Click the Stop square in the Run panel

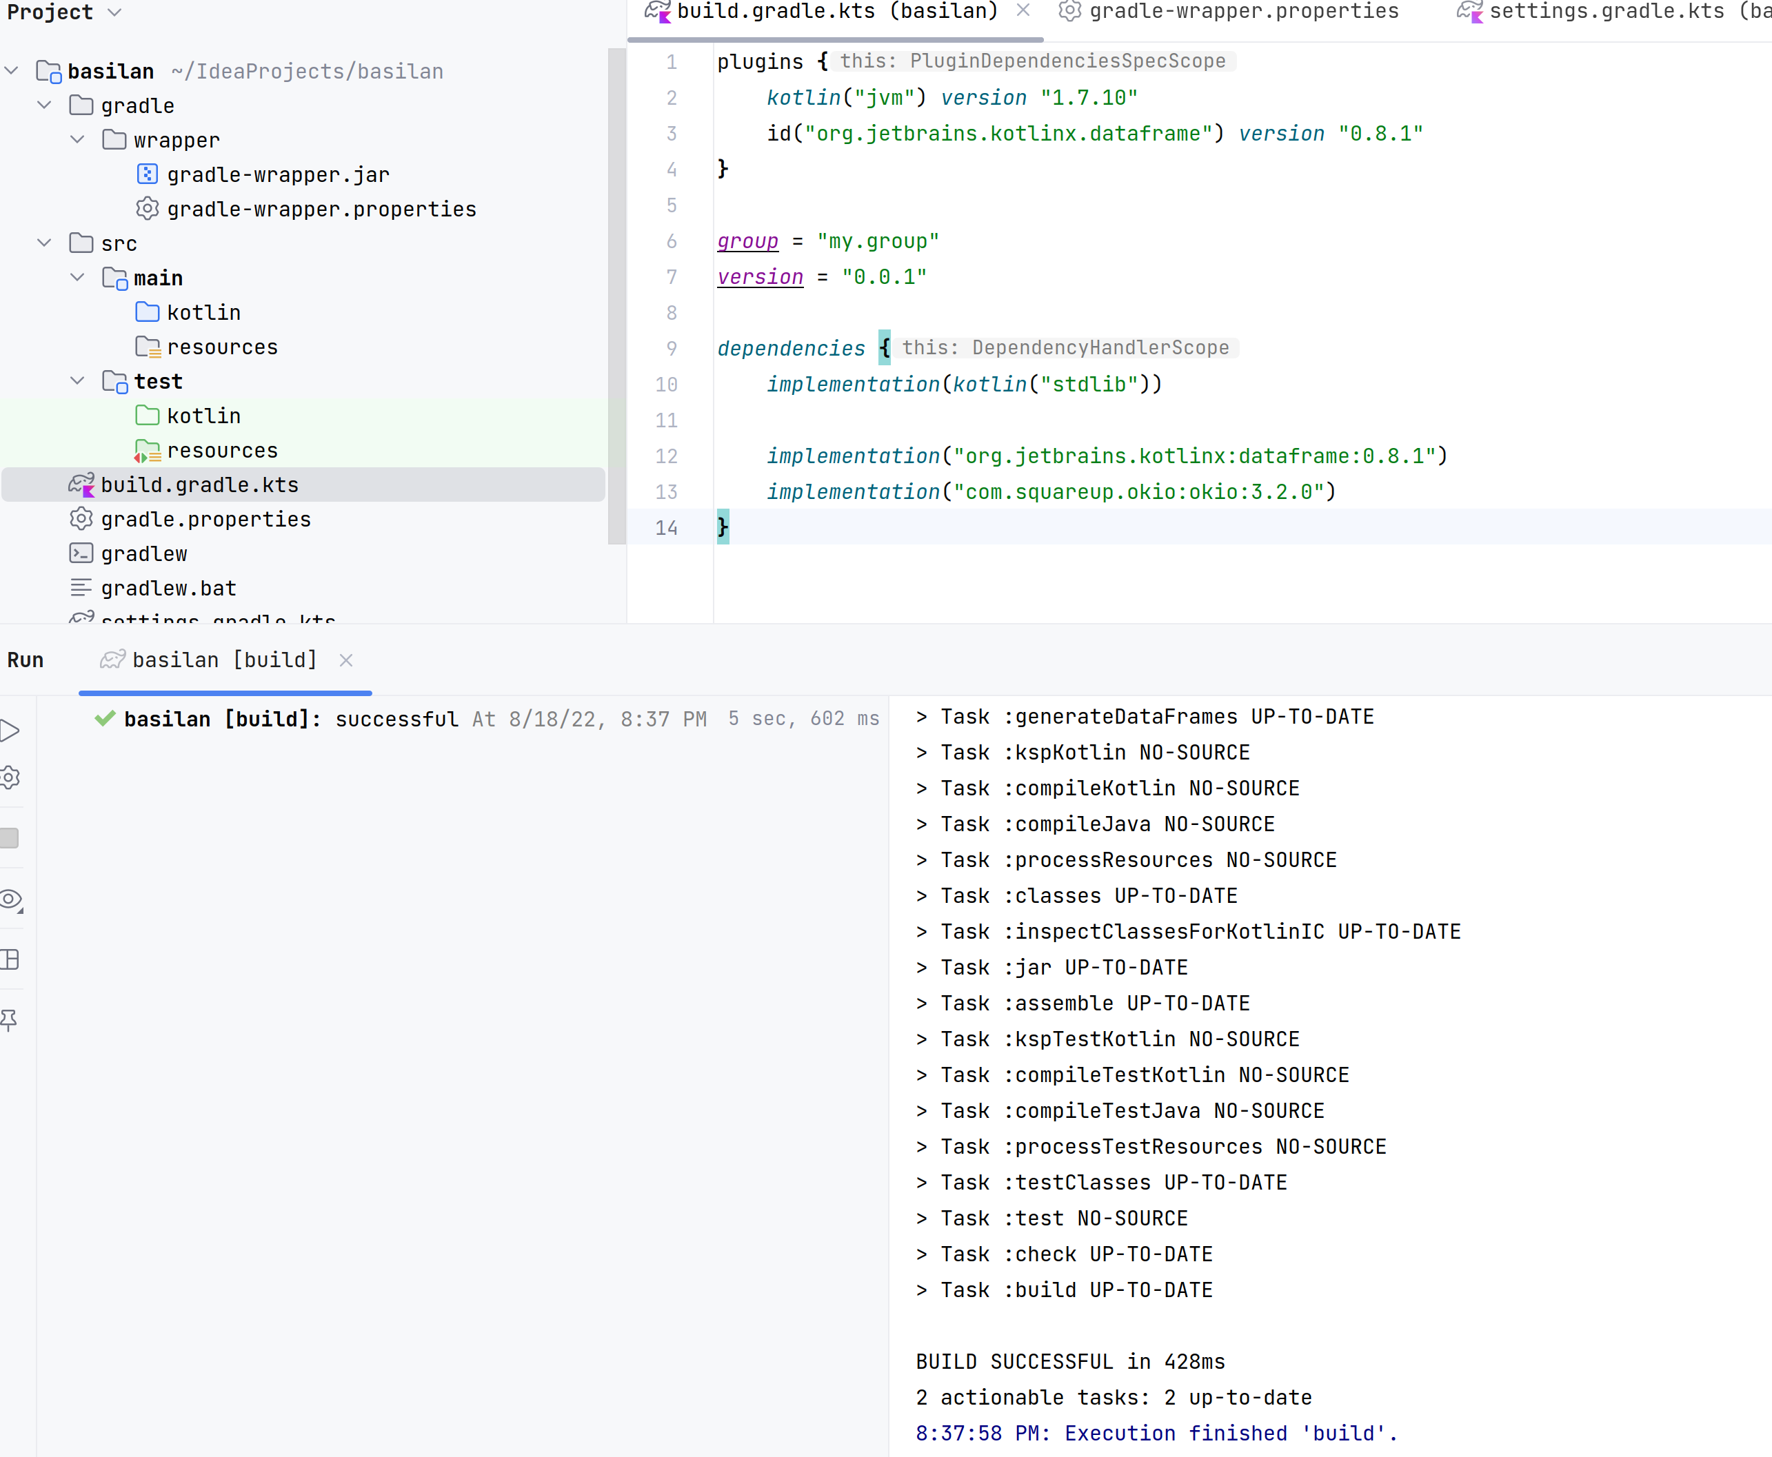click(x=9, y=837)
